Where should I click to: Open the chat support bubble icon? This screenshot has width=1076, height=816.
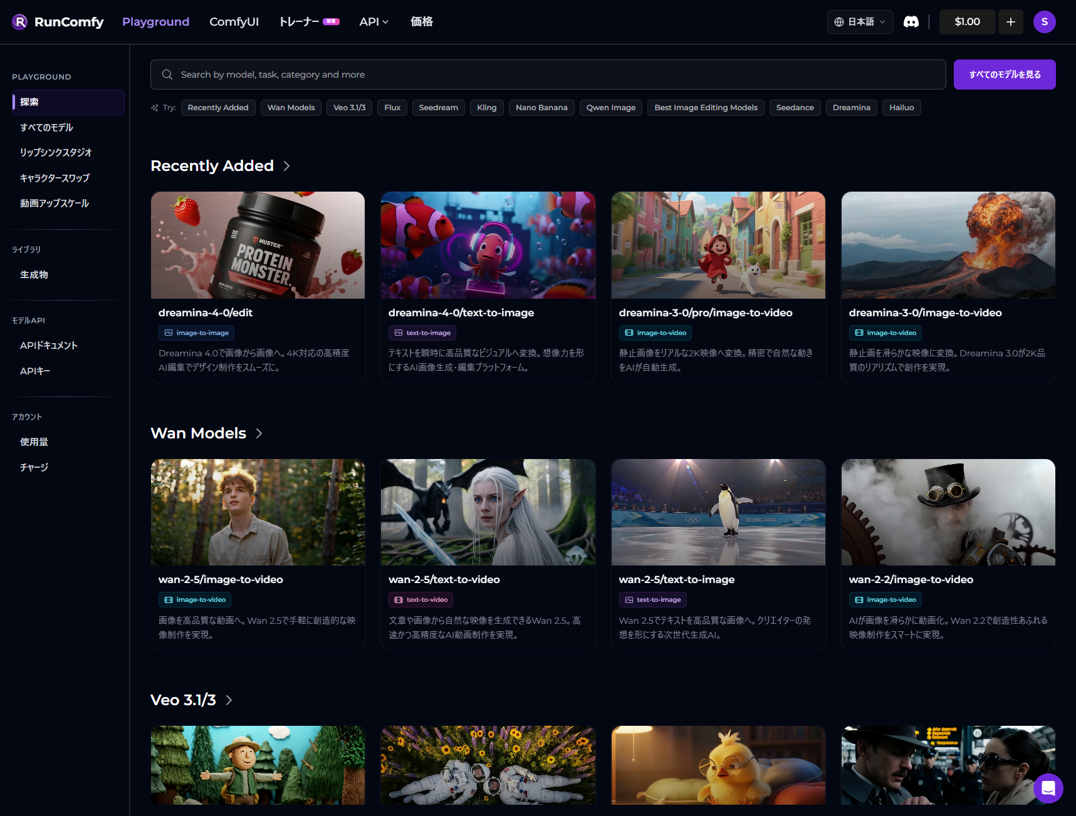(1048, 788)
